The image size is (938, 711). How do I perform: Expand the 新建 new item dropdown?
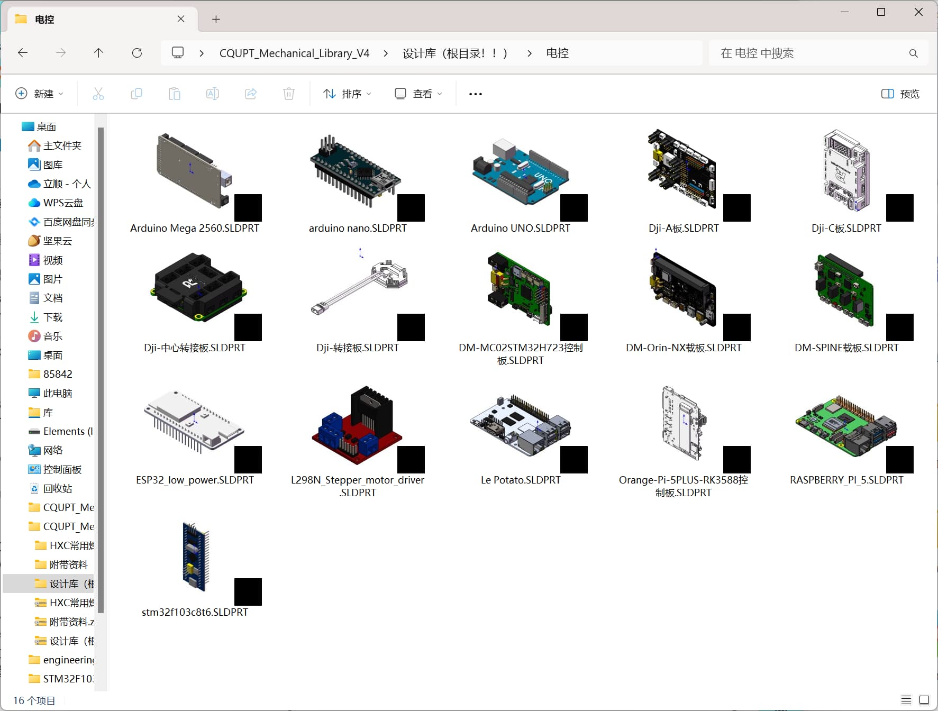40,94
